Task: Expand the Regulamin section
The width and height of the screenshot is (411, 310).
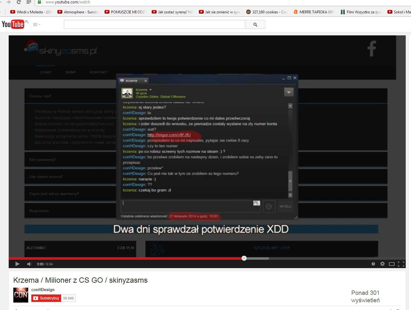Action: pos(39,211)
